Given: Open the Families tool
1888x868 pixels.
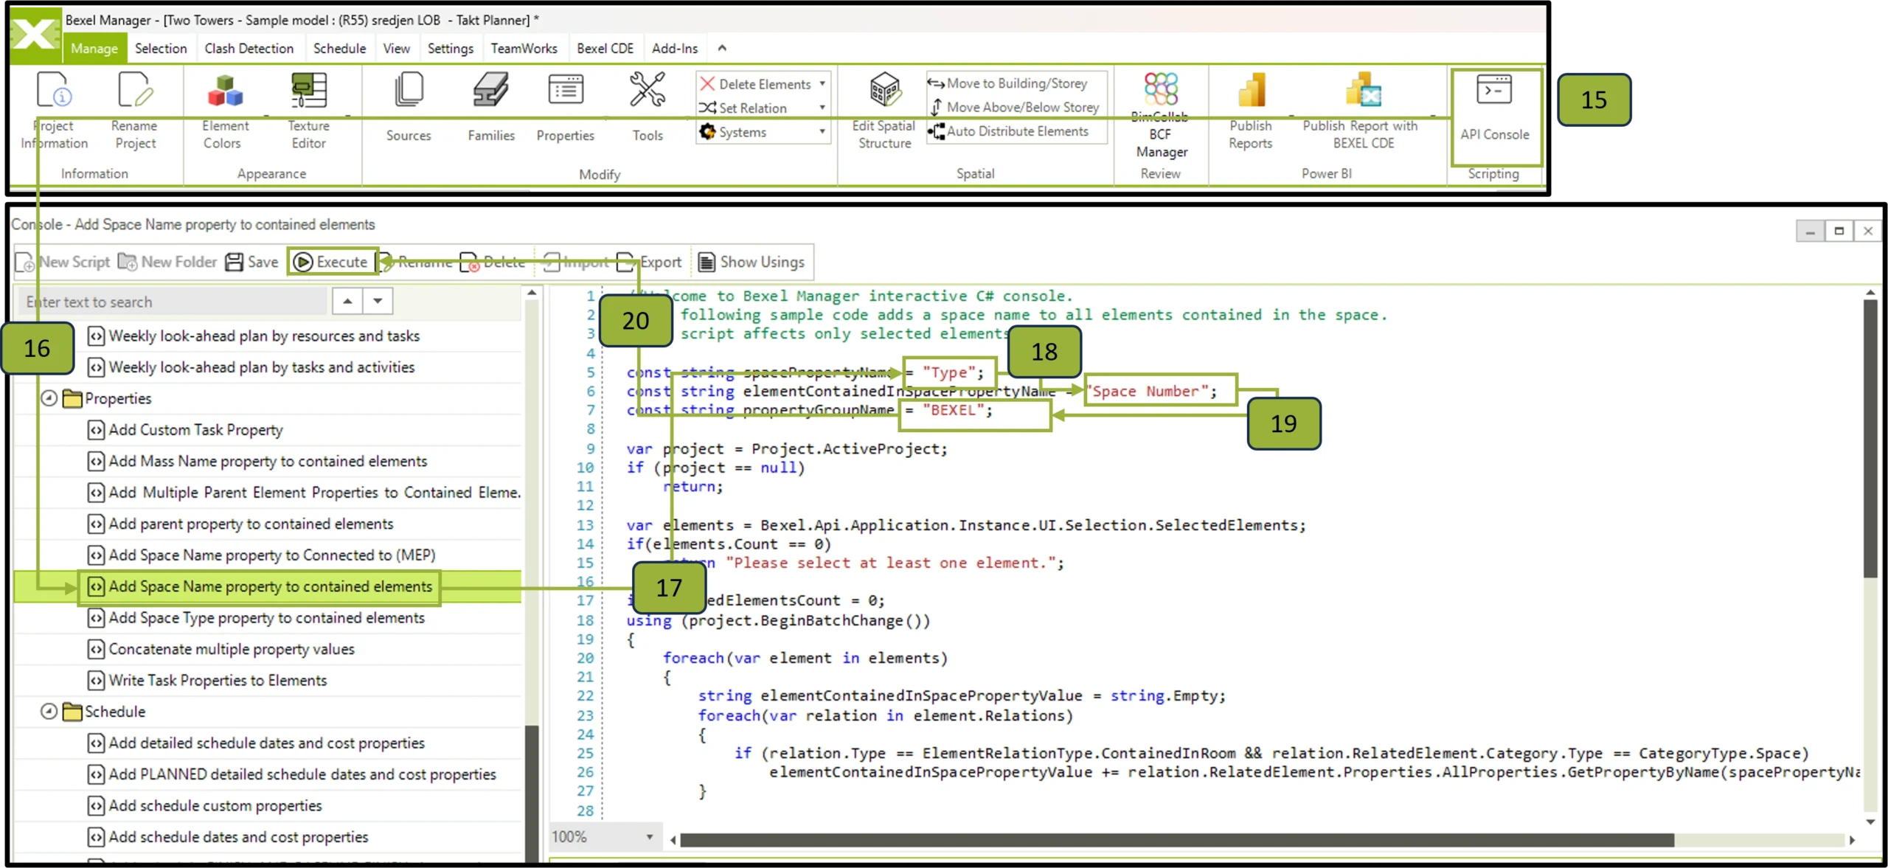Looking at the screenshot, I should click(x=491, y=107).
